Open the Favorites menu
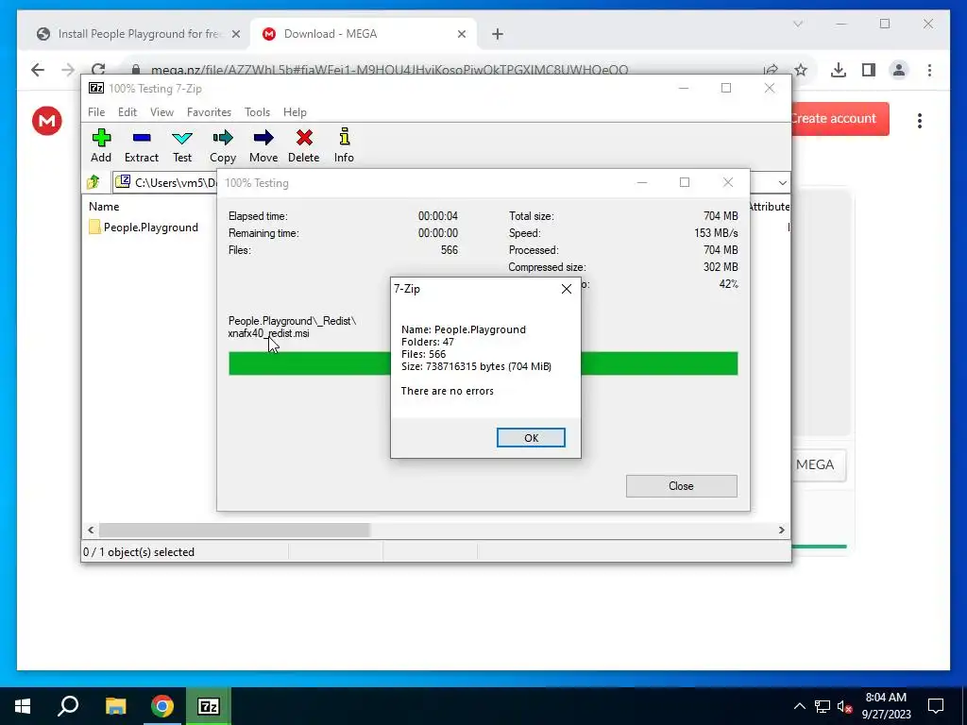Image resolution: width=967 pixels, height=725 pixels. (209, 112)
